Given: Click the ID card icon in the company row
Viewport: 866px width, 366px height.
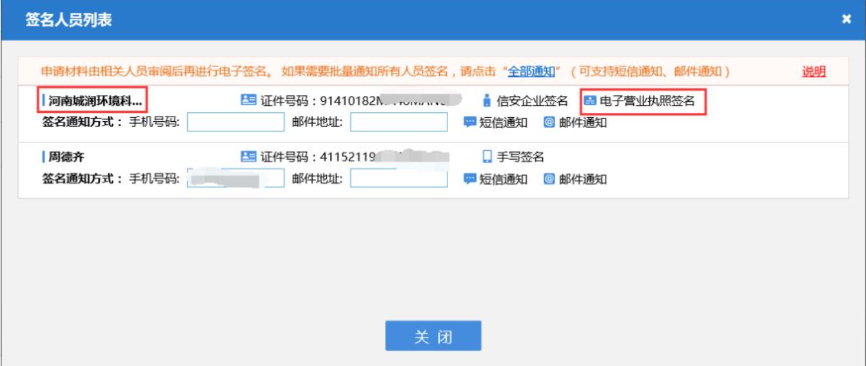Looking at the screenshot, I should (x=248, y=101).
